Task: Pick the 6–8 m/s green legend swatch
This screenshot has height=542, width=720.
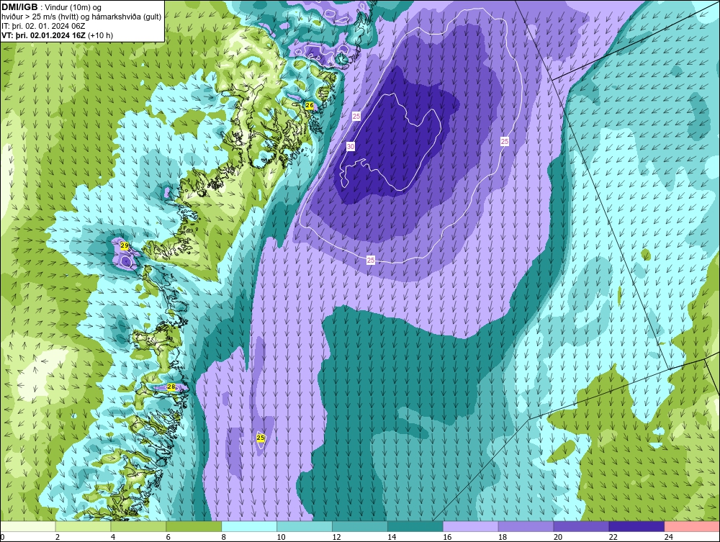Action: (194, 526)
